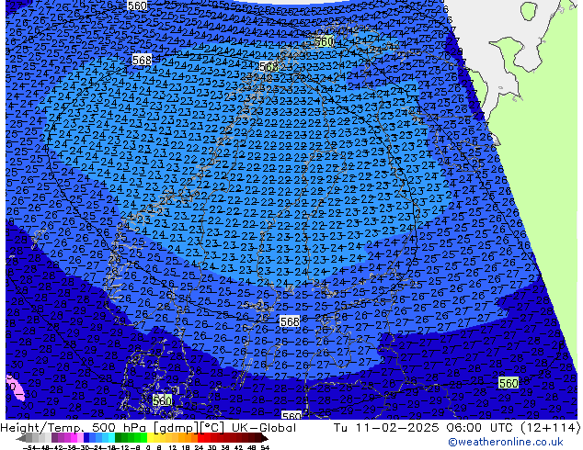Click the legend value "12"
Viewport: 583px width, 450px height.
coord(173,448)
